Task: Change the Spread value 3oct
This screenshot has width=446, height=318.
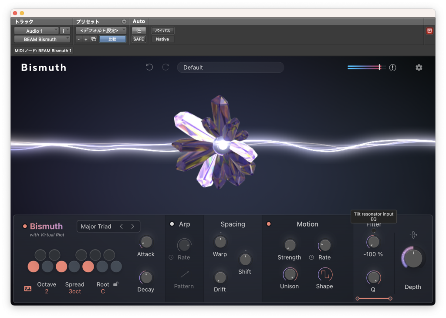Action: (75, 291)
